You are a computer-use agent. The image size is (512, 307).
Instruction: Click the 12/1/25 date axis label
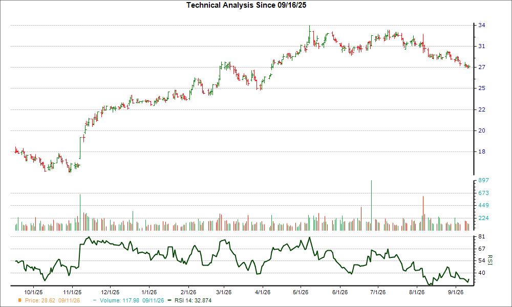pyautogui.click(x=110, y=292)
